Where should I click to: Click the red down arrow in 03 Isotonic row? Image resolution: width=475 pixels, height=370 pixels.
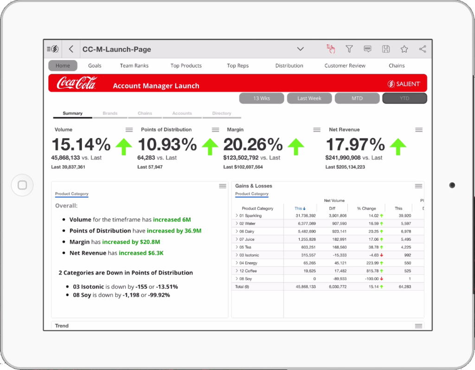(382, 255)
